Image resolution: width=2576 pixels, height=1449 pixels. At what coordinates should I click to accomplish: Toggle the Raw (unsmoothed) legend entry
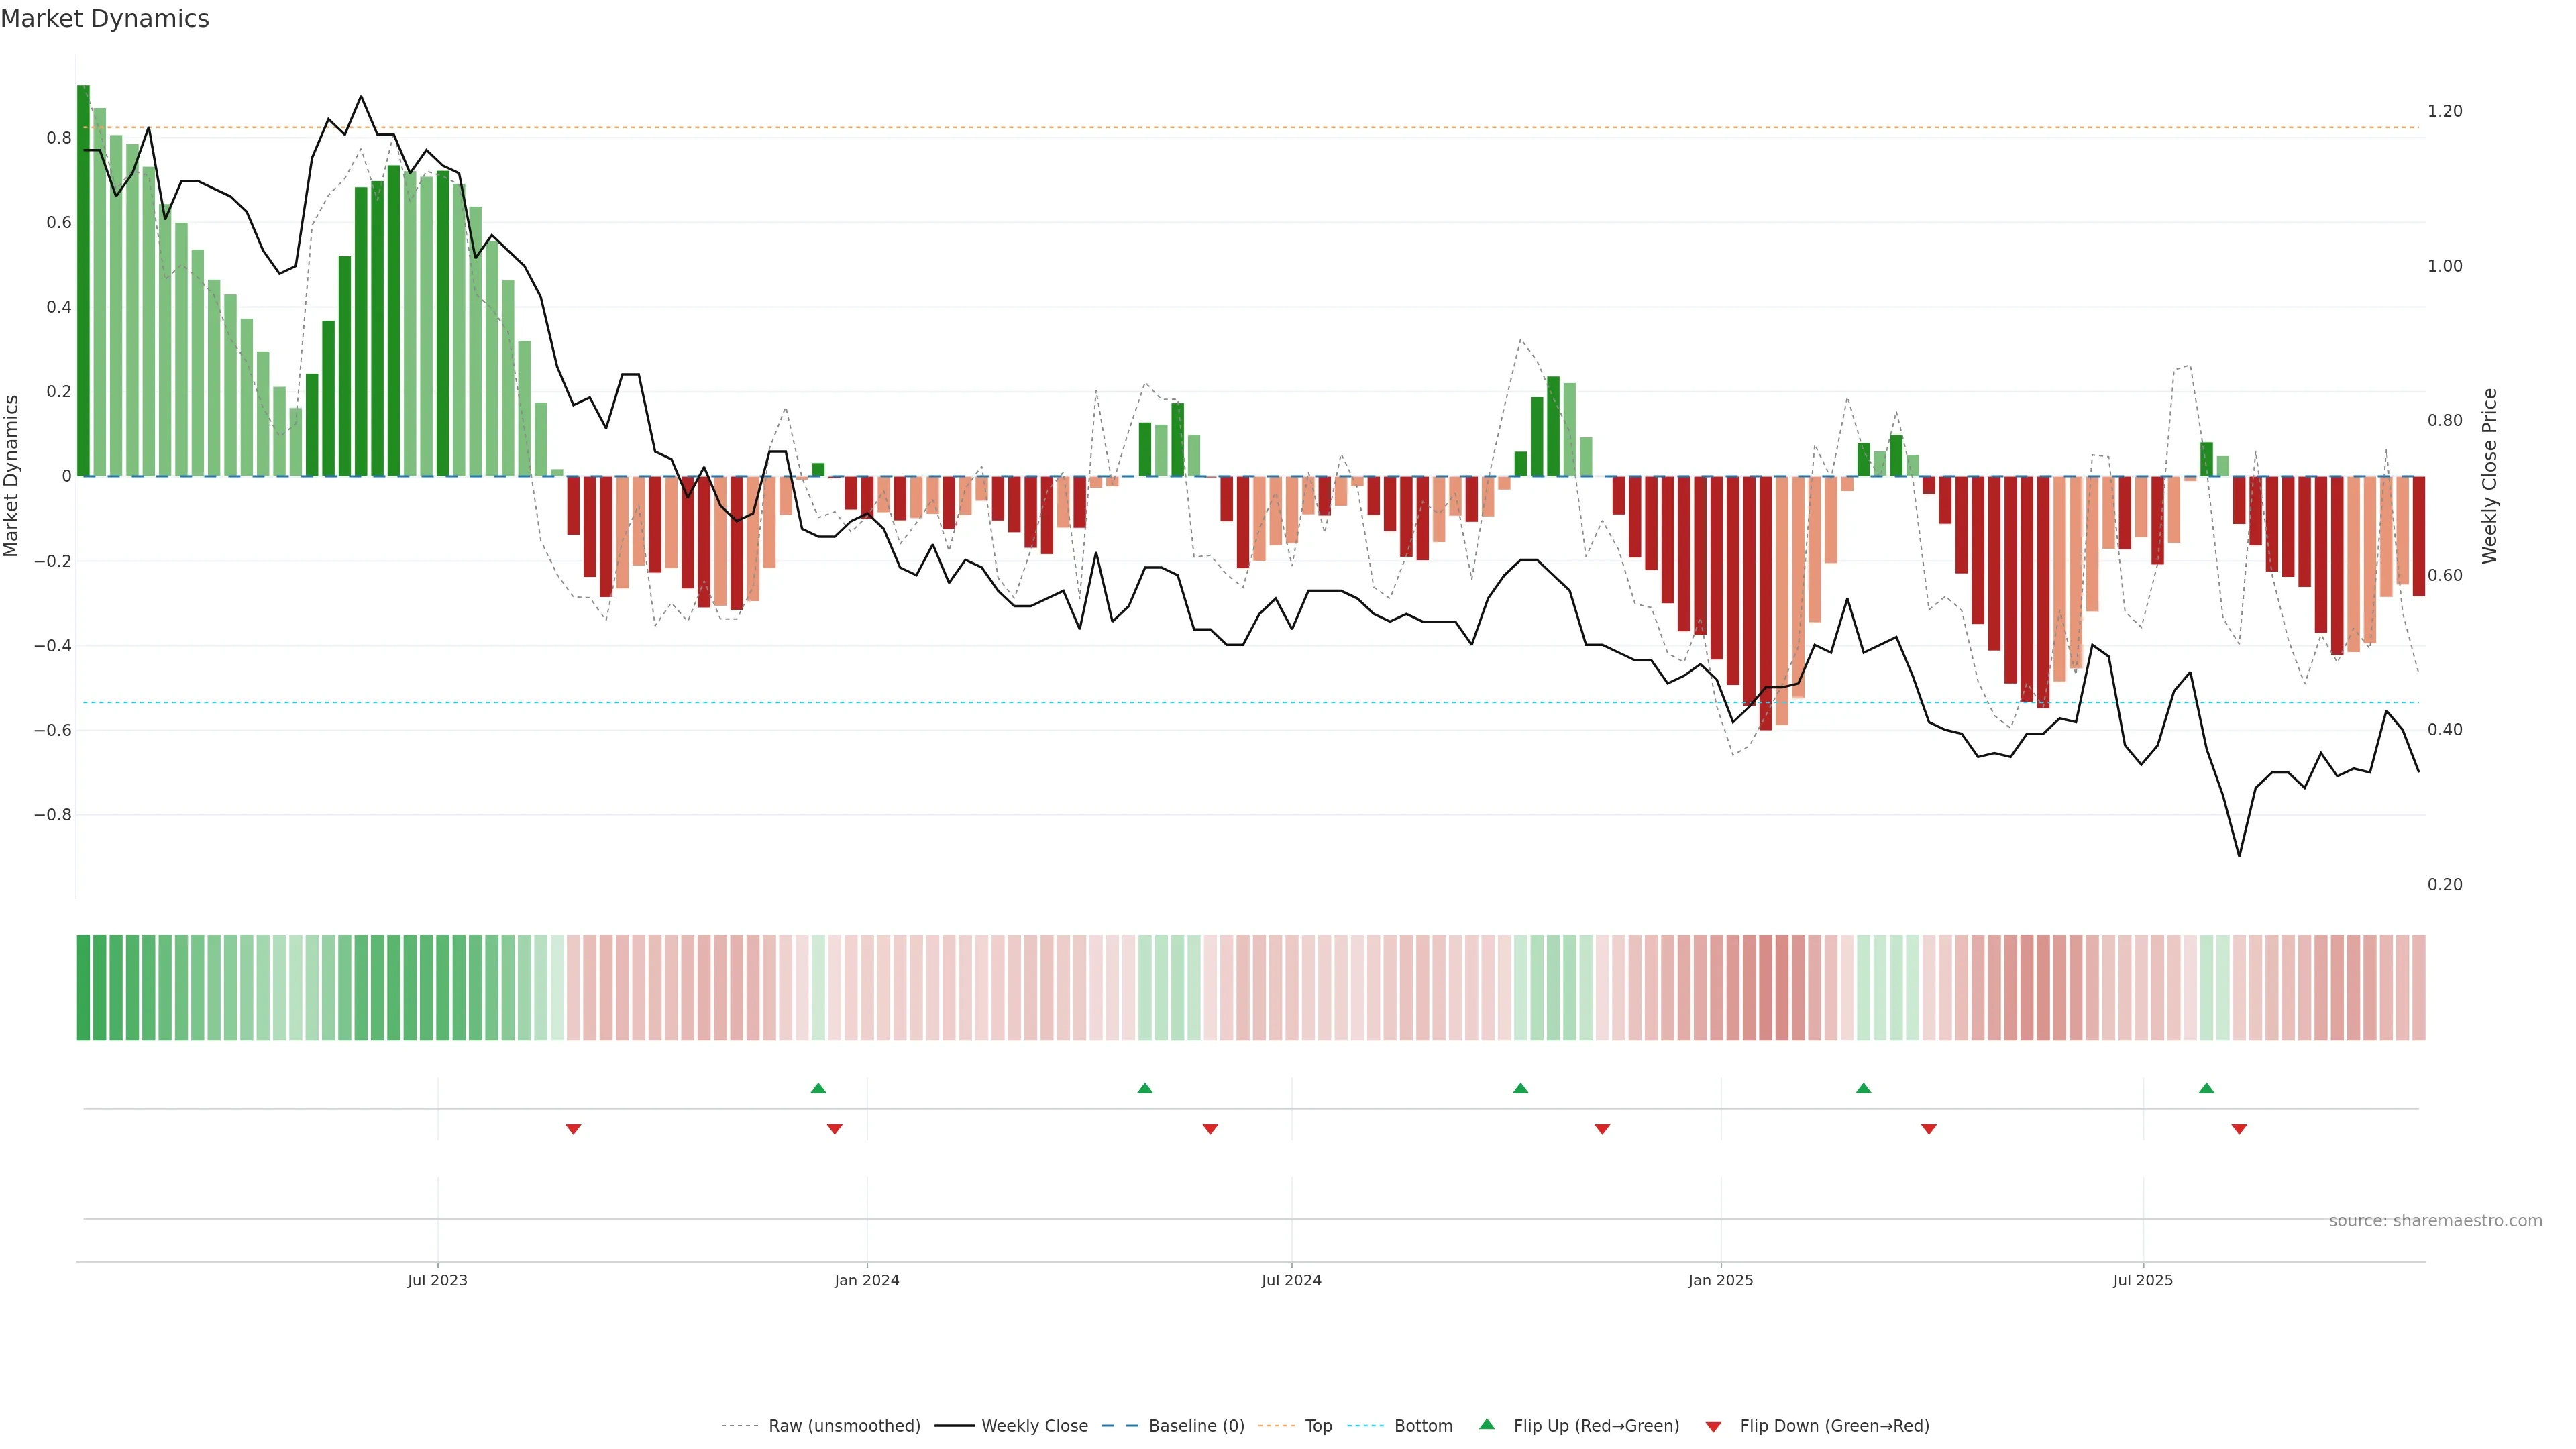point(844,1426)
